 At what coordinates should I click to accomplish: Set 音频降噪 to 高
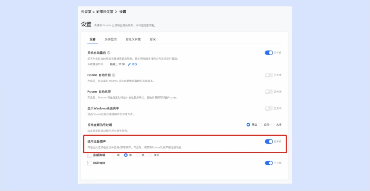(x=113, y=155)
